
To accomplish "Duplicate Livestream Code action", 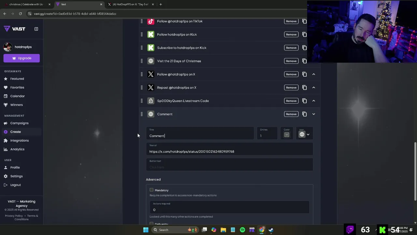I will (304, 101).
